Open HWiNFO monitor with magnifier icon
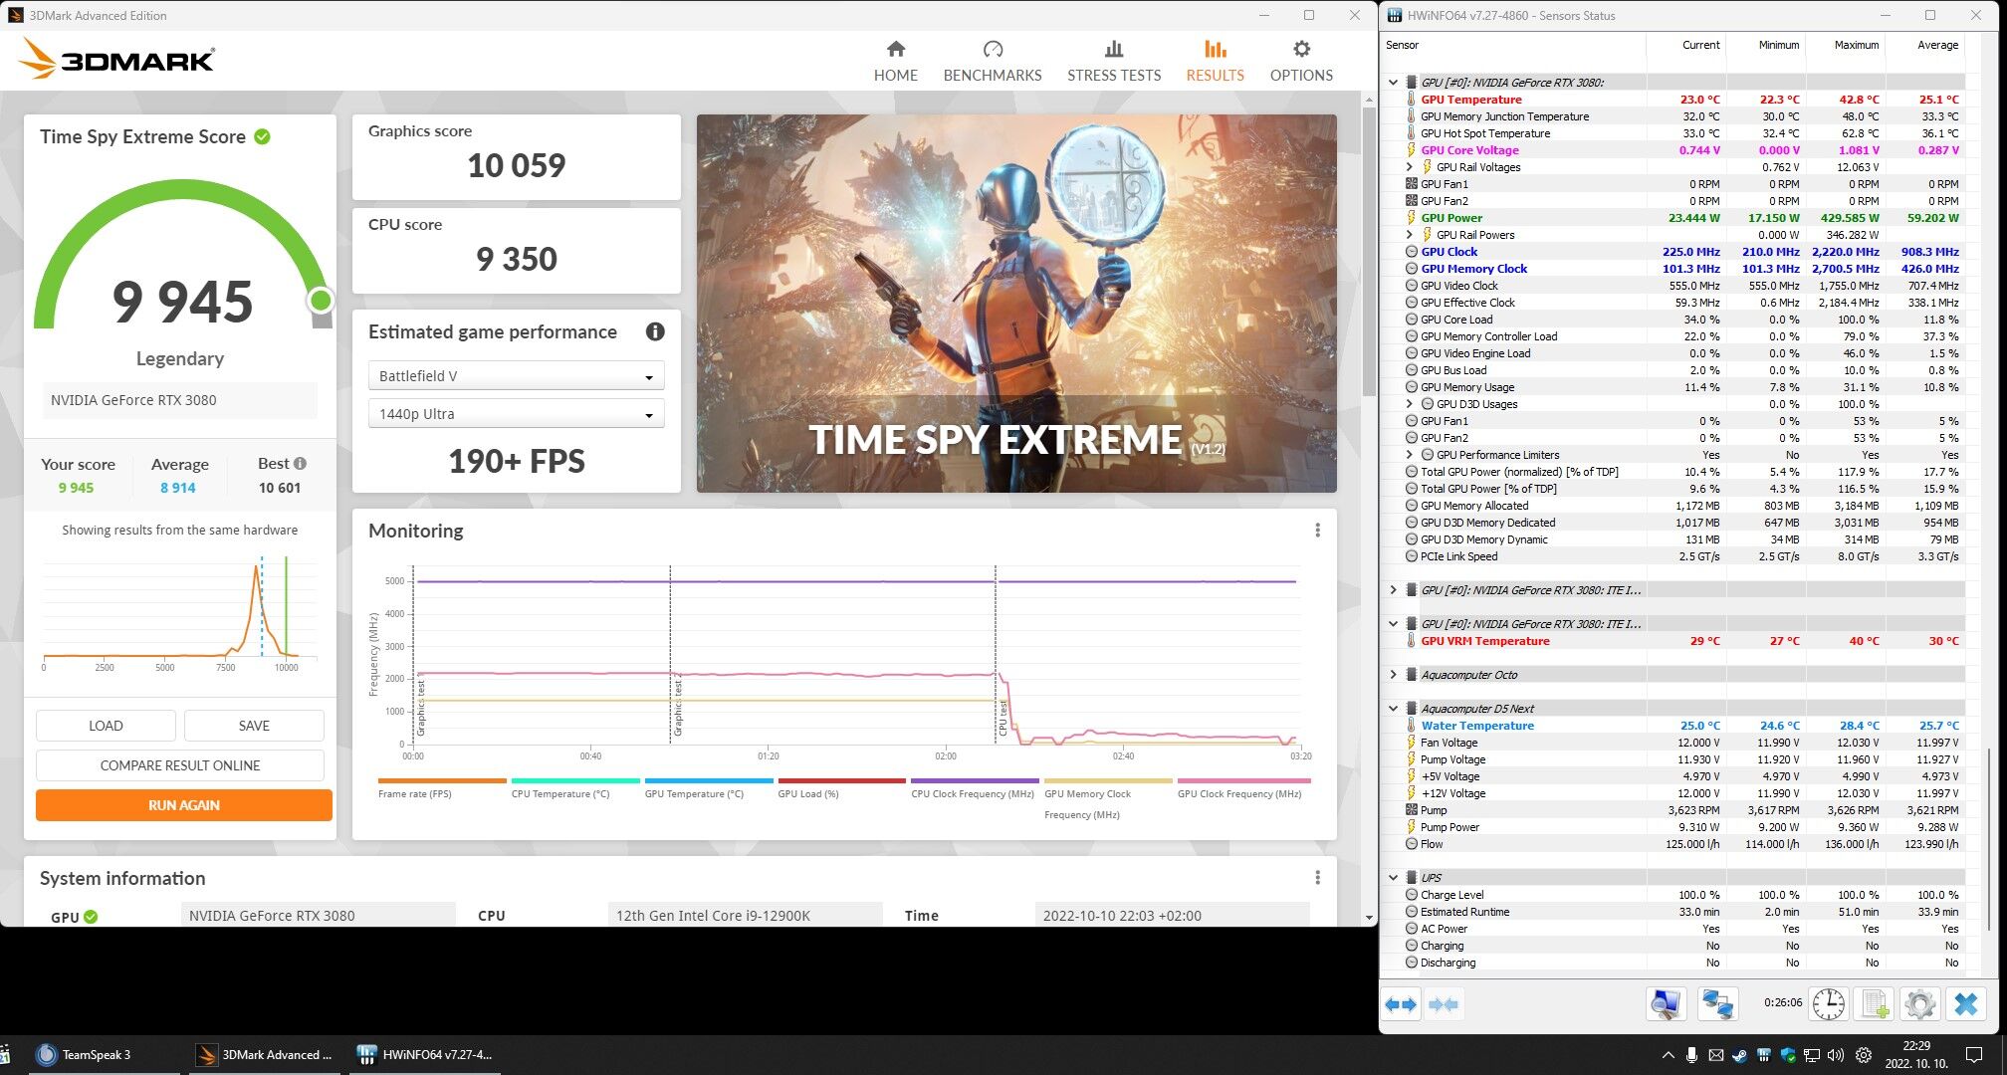The image size is (2007, 1075). tap(1666, 1004)
